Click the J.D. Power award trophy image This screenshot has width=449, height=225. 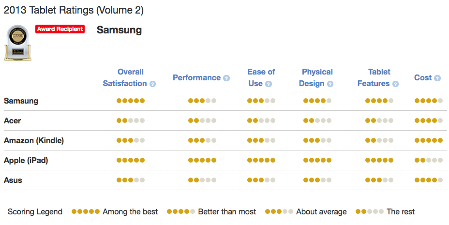(x=17, y=43)
